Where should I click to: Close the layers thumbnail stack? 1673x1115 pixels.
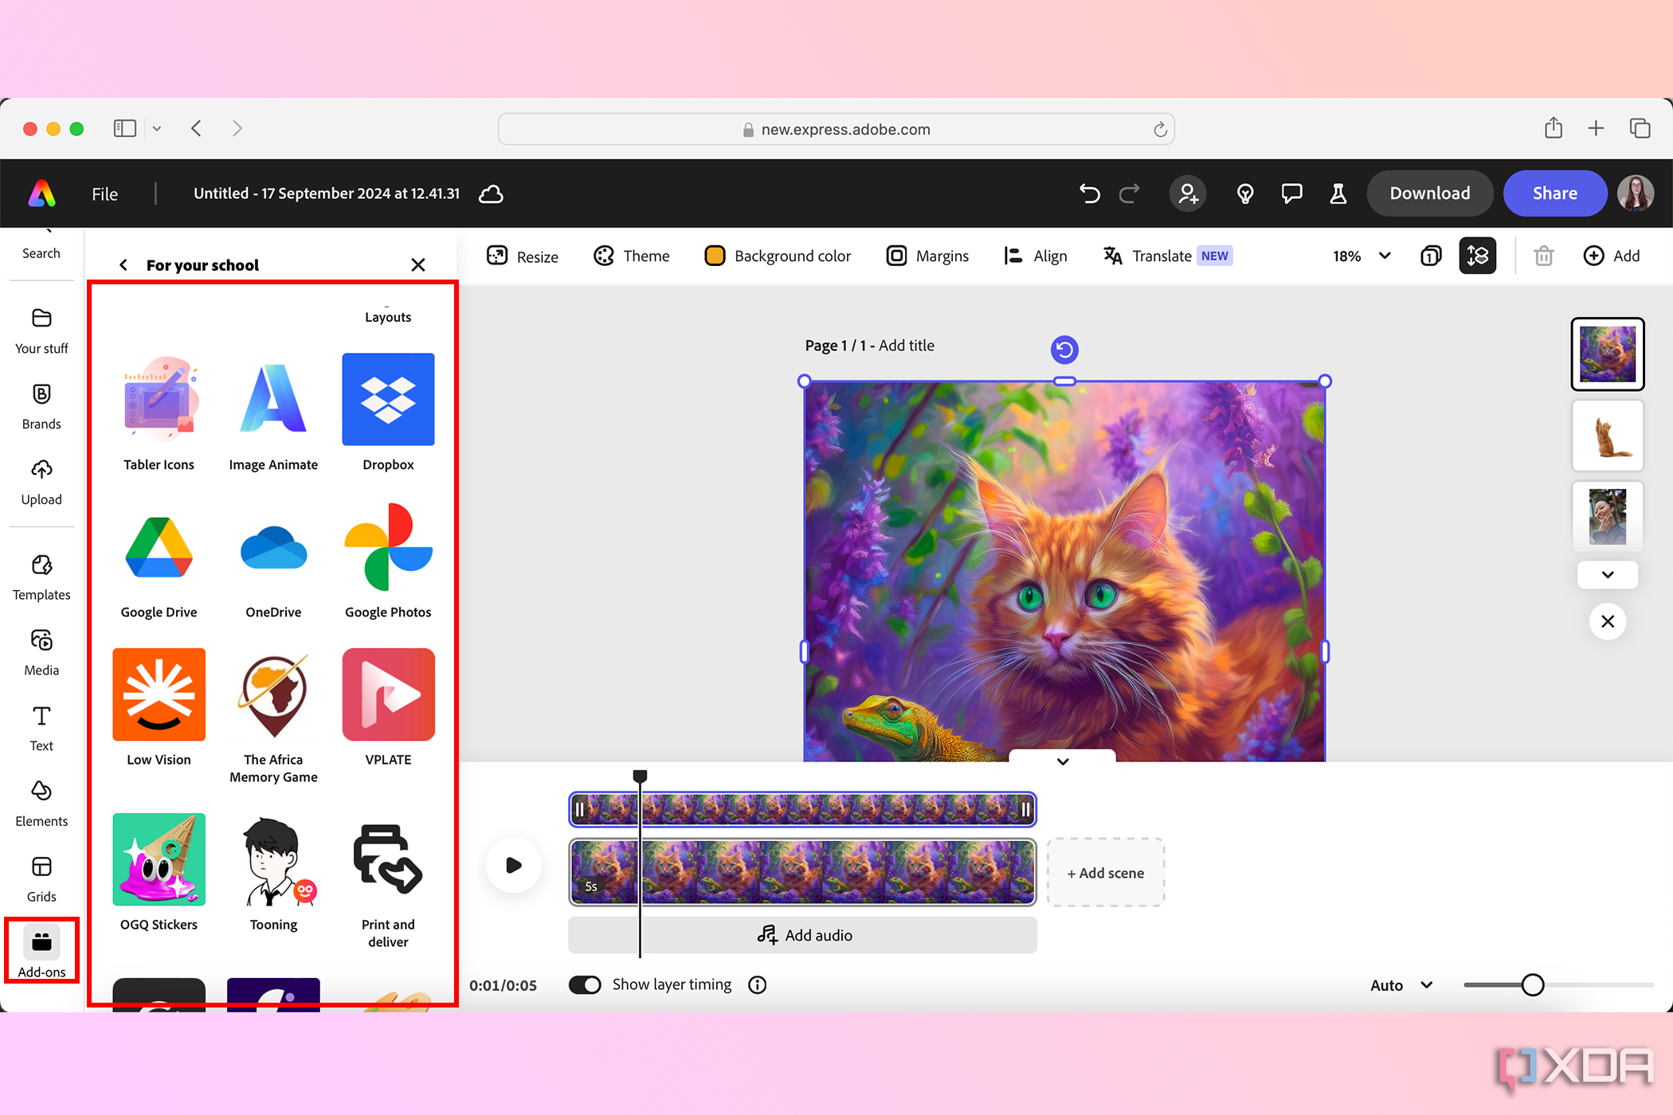pos(1608,621)
